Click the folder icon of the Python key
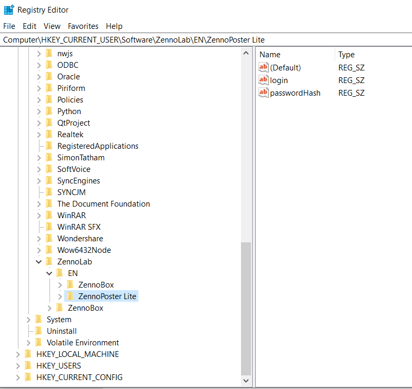Screen dimensions: 412x389 pyautogui.click(x=49, y=111)
